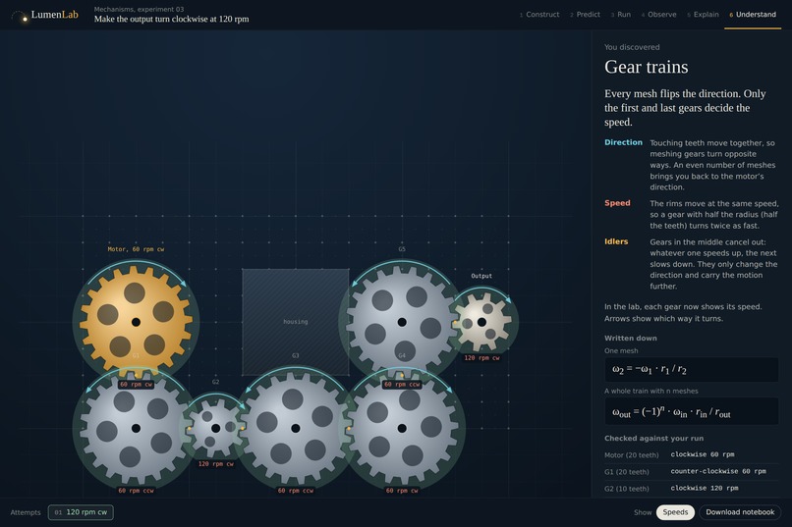Select the small Output gear
This screenshot has width=792, height=527.
coord(481,322)
